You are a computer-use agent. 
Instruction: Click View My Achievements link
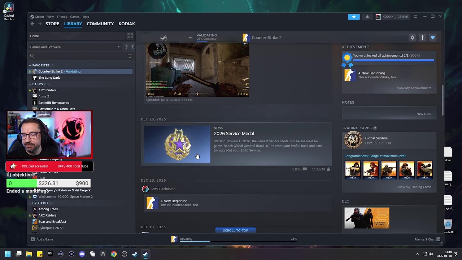[x=414, y=88]
